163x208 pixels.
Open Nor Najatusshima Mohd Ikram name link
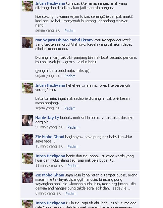pyautogui.click(x=64, y=40)
